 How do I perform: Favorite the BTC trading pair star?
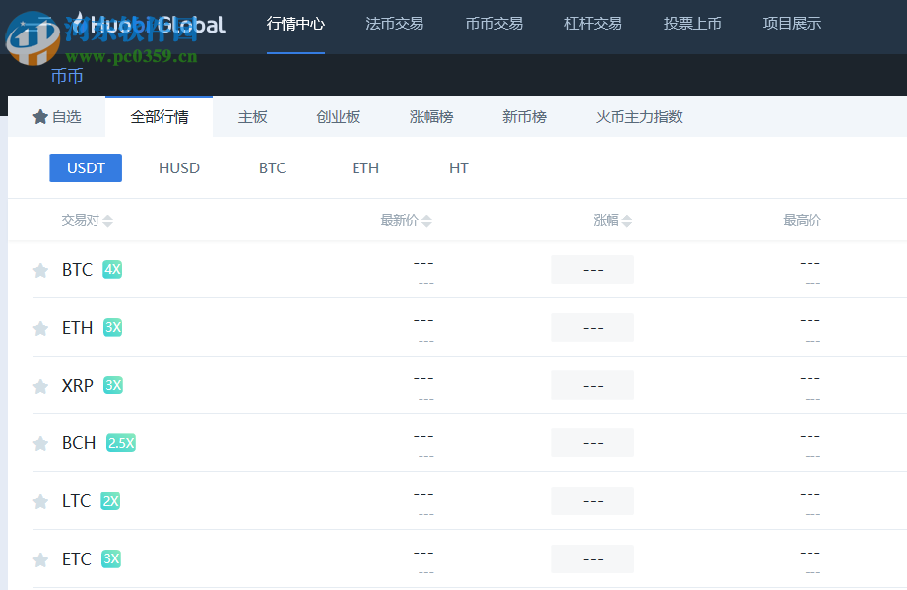pyautogui.click(x=40, y=269)
